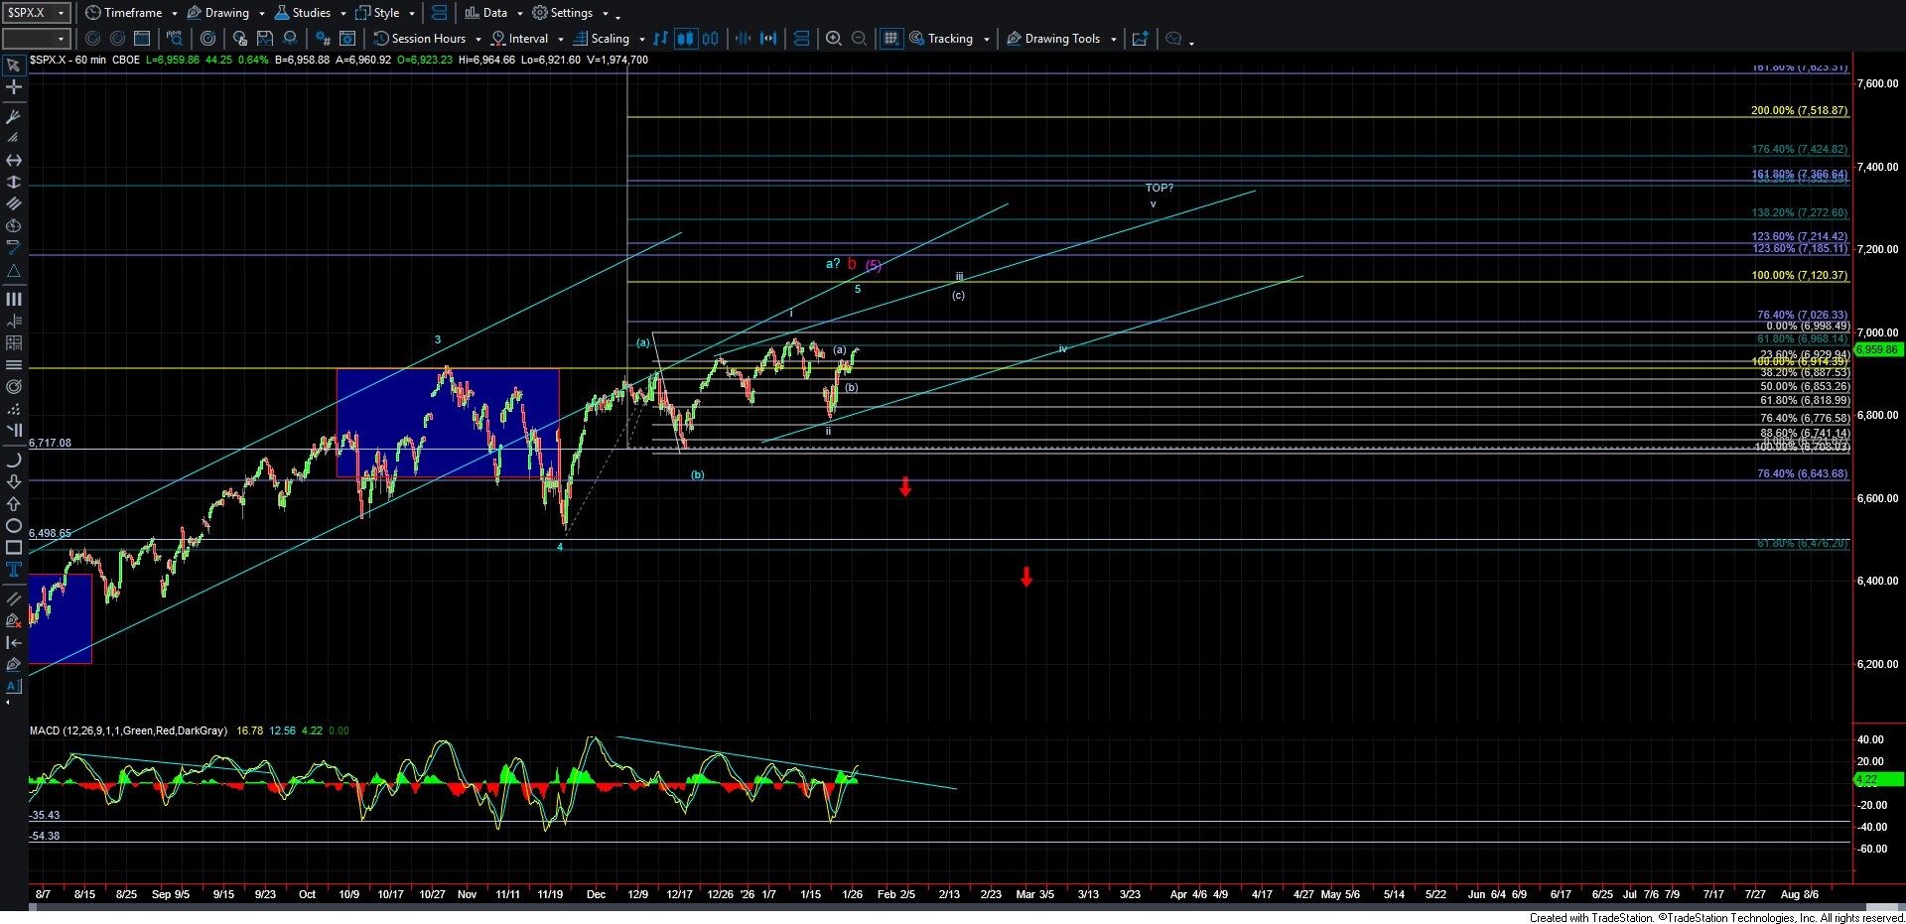The image size is (1906, 924).
Task: Pick the crosshair cursor tool
Action: click(x=14, y=87)
